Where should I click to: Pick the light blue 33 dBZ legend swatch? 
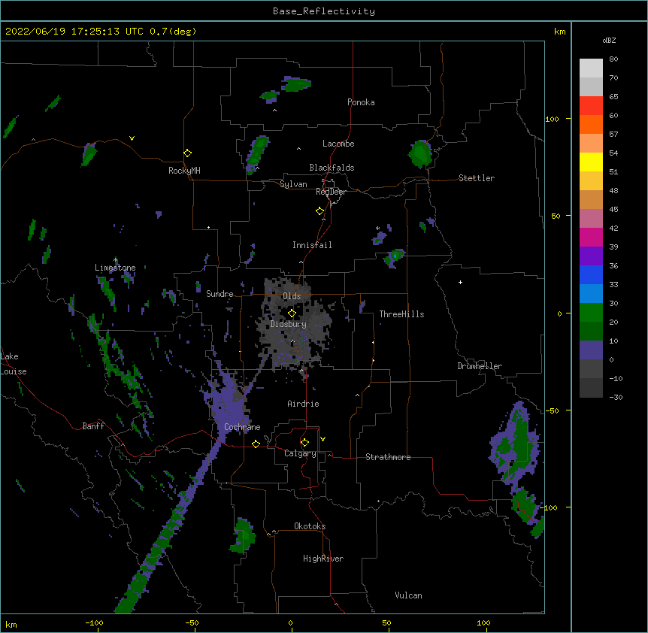[x=591, y=294]
